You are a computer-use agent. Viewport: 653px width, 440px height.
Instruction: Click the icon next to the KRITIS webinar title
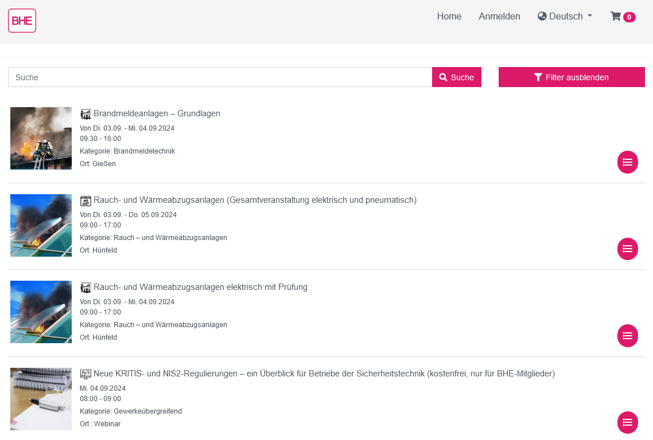click(x=85, y=374)
